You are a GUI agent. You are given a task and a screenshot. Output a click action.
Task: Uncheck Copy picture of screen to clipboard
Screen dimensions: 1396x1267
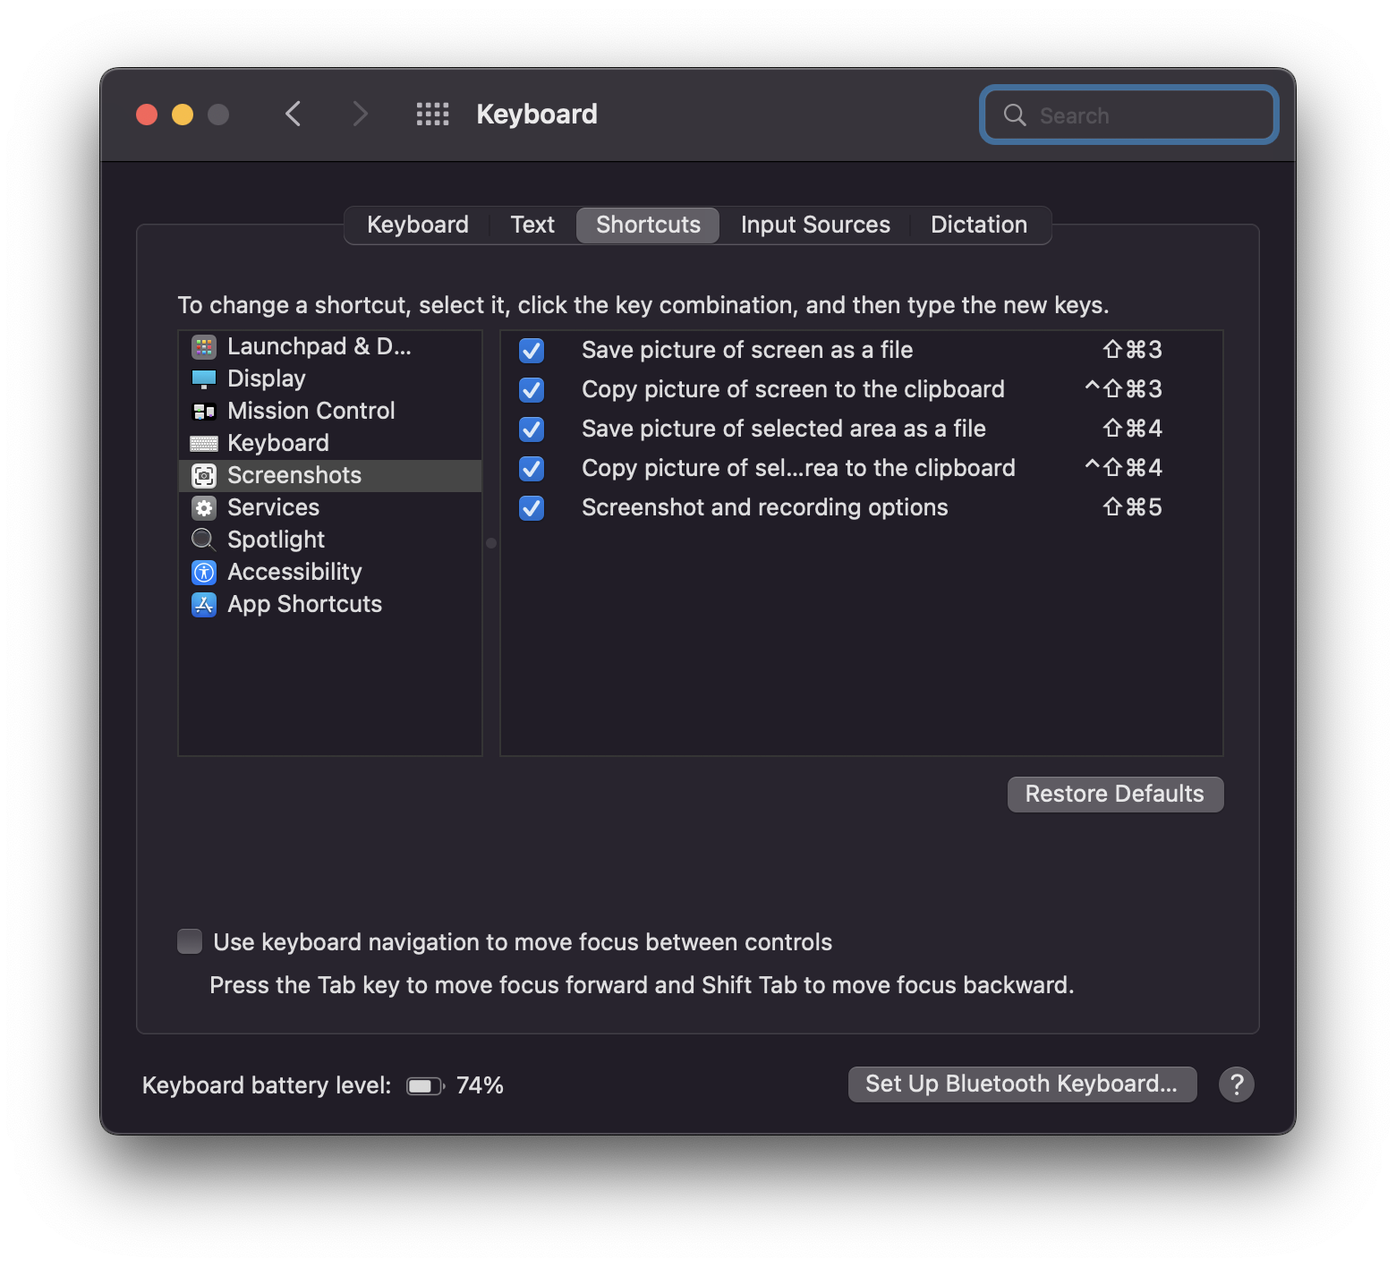point(532,390)
